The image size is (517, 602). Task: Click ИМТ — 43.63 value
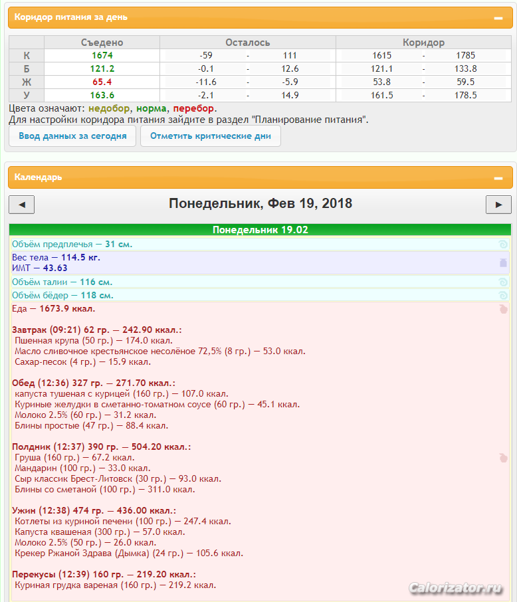pyautogui.click(x=40, y=268)
